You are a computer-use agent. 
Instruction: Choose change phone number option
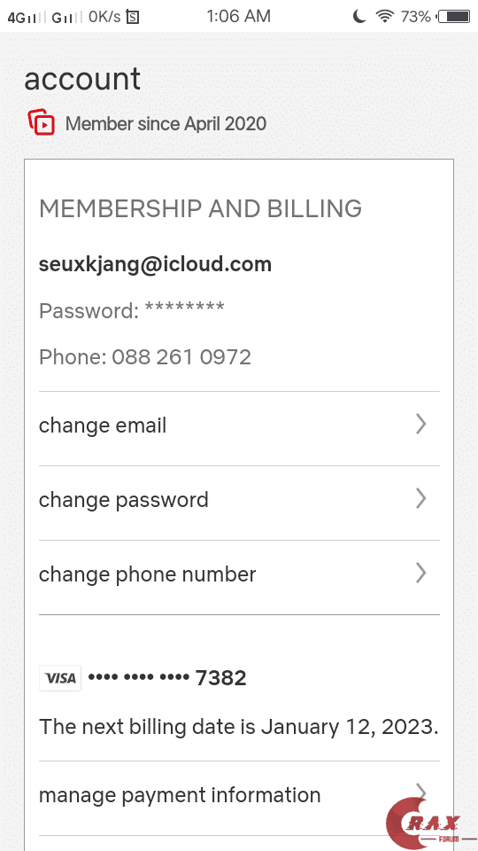[x=239, y=577]
